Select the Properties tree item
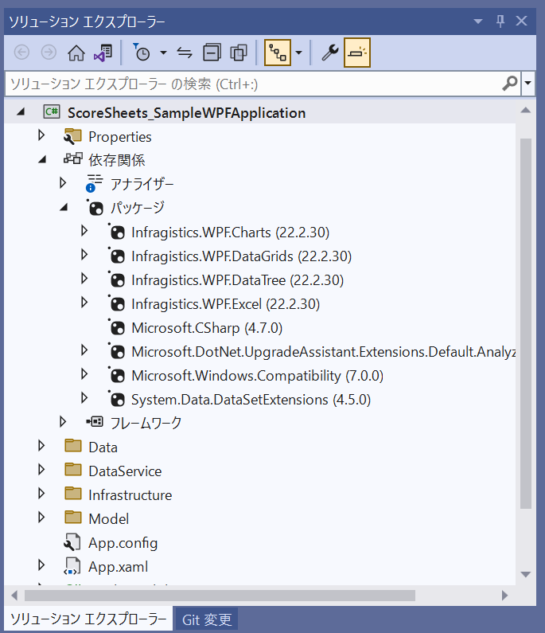 (120, 137)
